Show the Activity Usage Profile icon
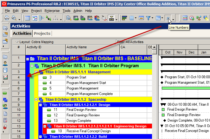The width and height of the screenshot is (210, 139). pos(83,18)
